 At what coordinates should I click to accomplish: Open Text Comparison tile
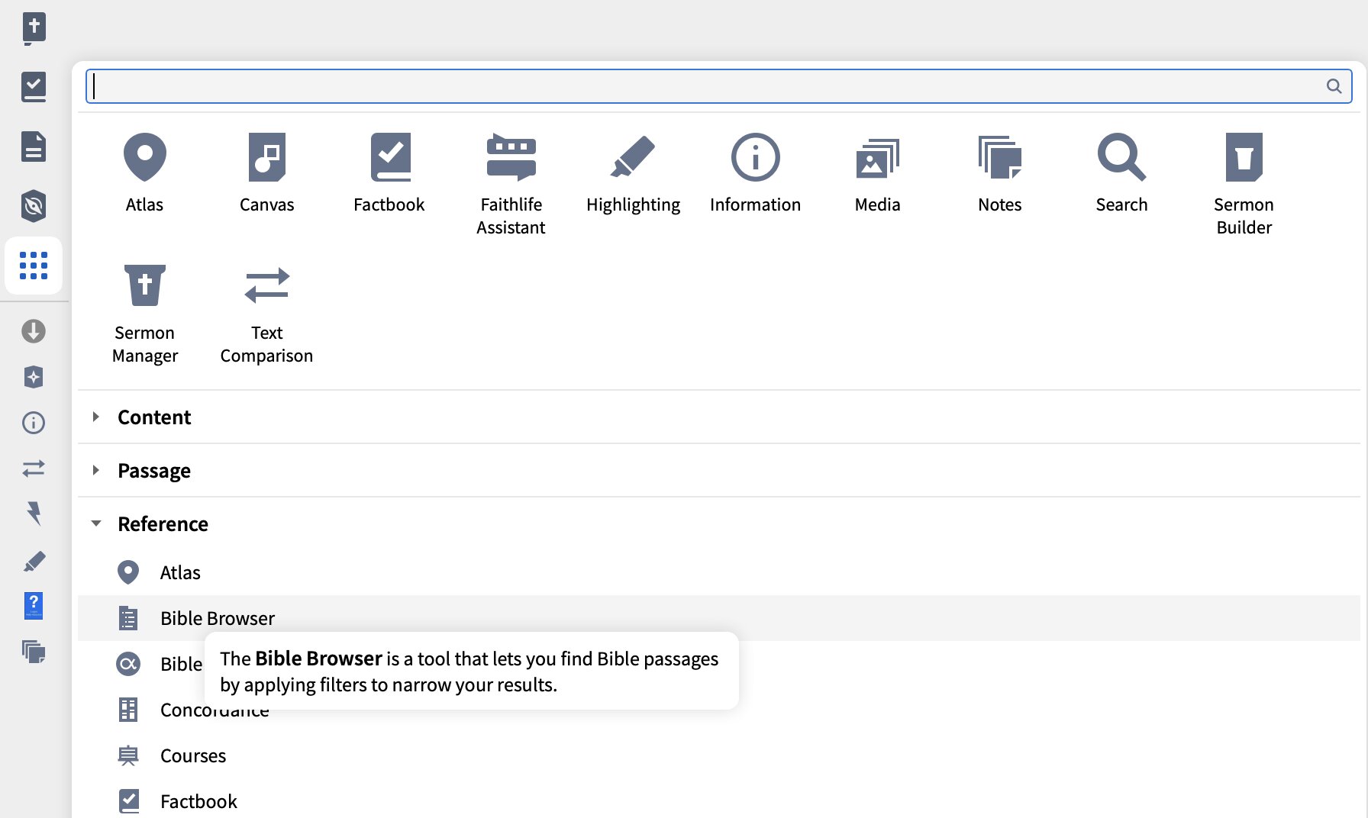tap(266, 314)
